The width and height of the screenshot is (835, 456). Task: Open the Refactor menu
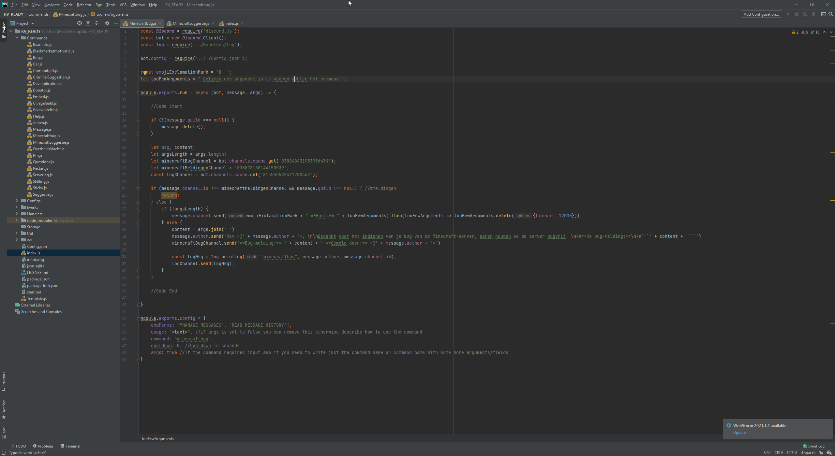[x=84, y=5]
